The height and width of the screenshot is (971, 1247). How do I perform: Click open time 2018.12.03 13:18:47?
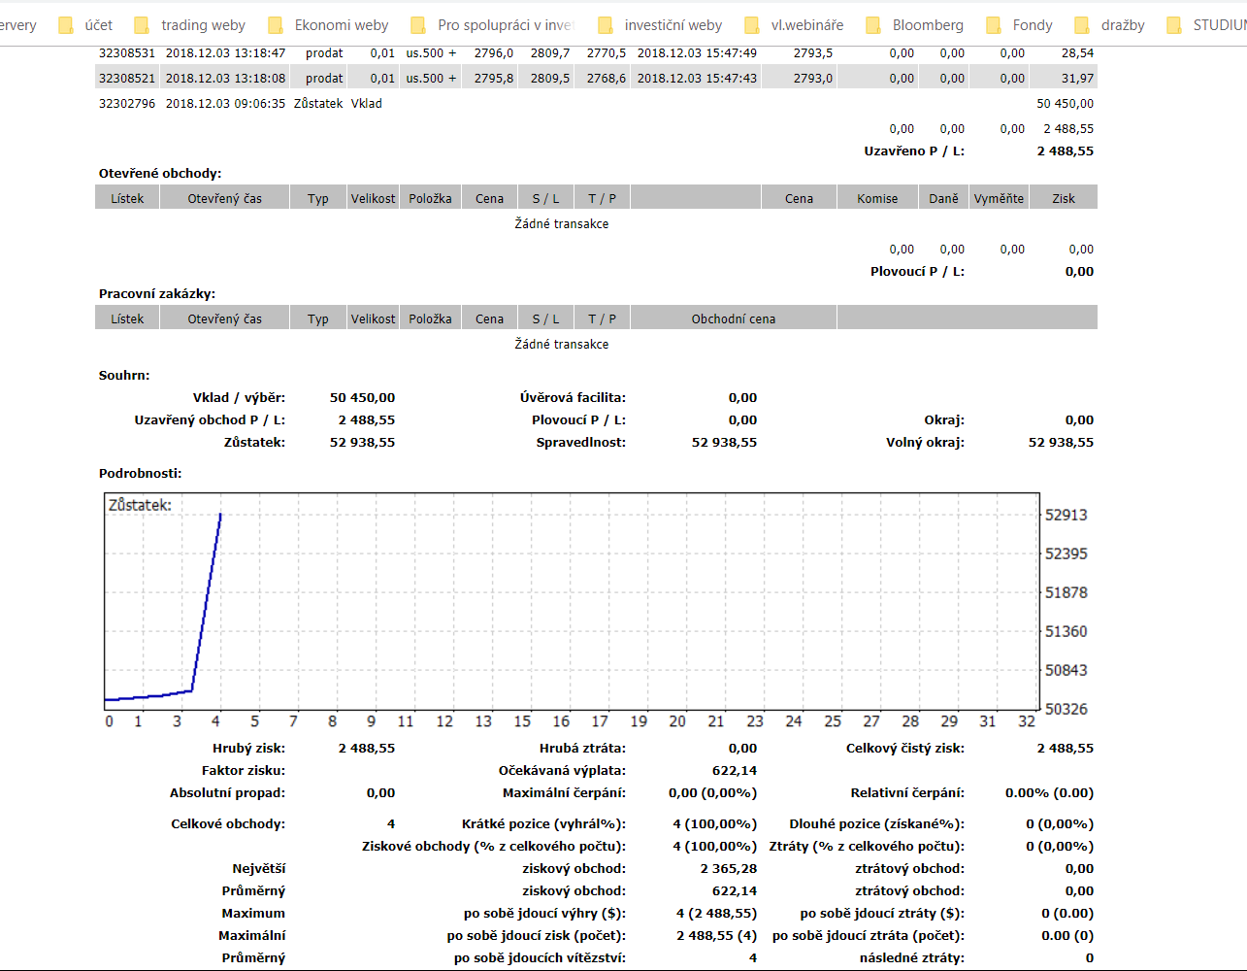tap(225, 53)
